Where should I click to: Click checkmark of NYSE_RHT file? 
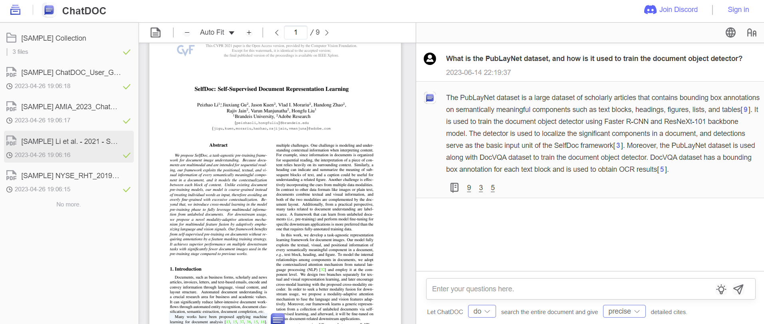click(x=127, y=189)
